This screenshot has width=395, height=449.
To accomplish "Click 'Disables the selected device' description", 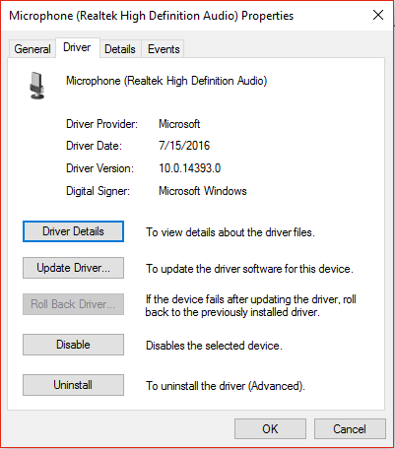I will click(x=214, y=346).
